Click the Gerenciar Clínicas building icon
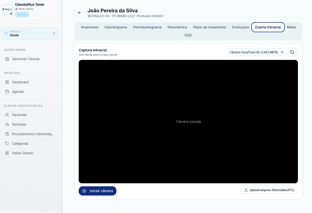The image size is (312, 213). pyautogui.click(x=7, y=59)
